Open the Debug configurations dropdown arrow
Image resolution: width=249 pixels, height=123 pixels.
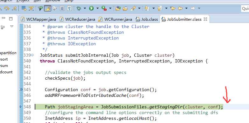pyautogui.click(x=85, y=8)
